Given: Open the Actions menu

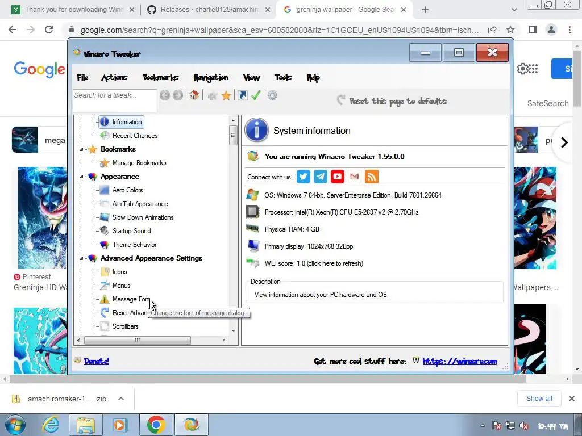Looking at the screenshot, I should tap(114, 77).
